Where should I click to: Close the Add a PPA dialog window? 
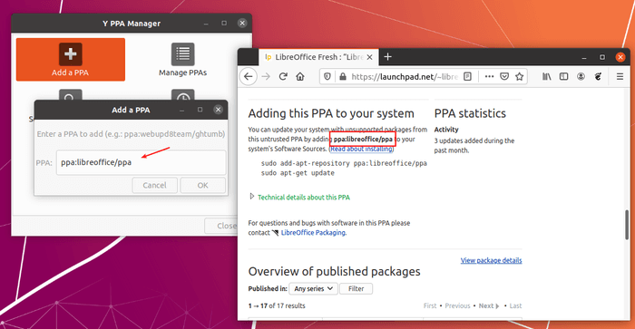[218, 110]
